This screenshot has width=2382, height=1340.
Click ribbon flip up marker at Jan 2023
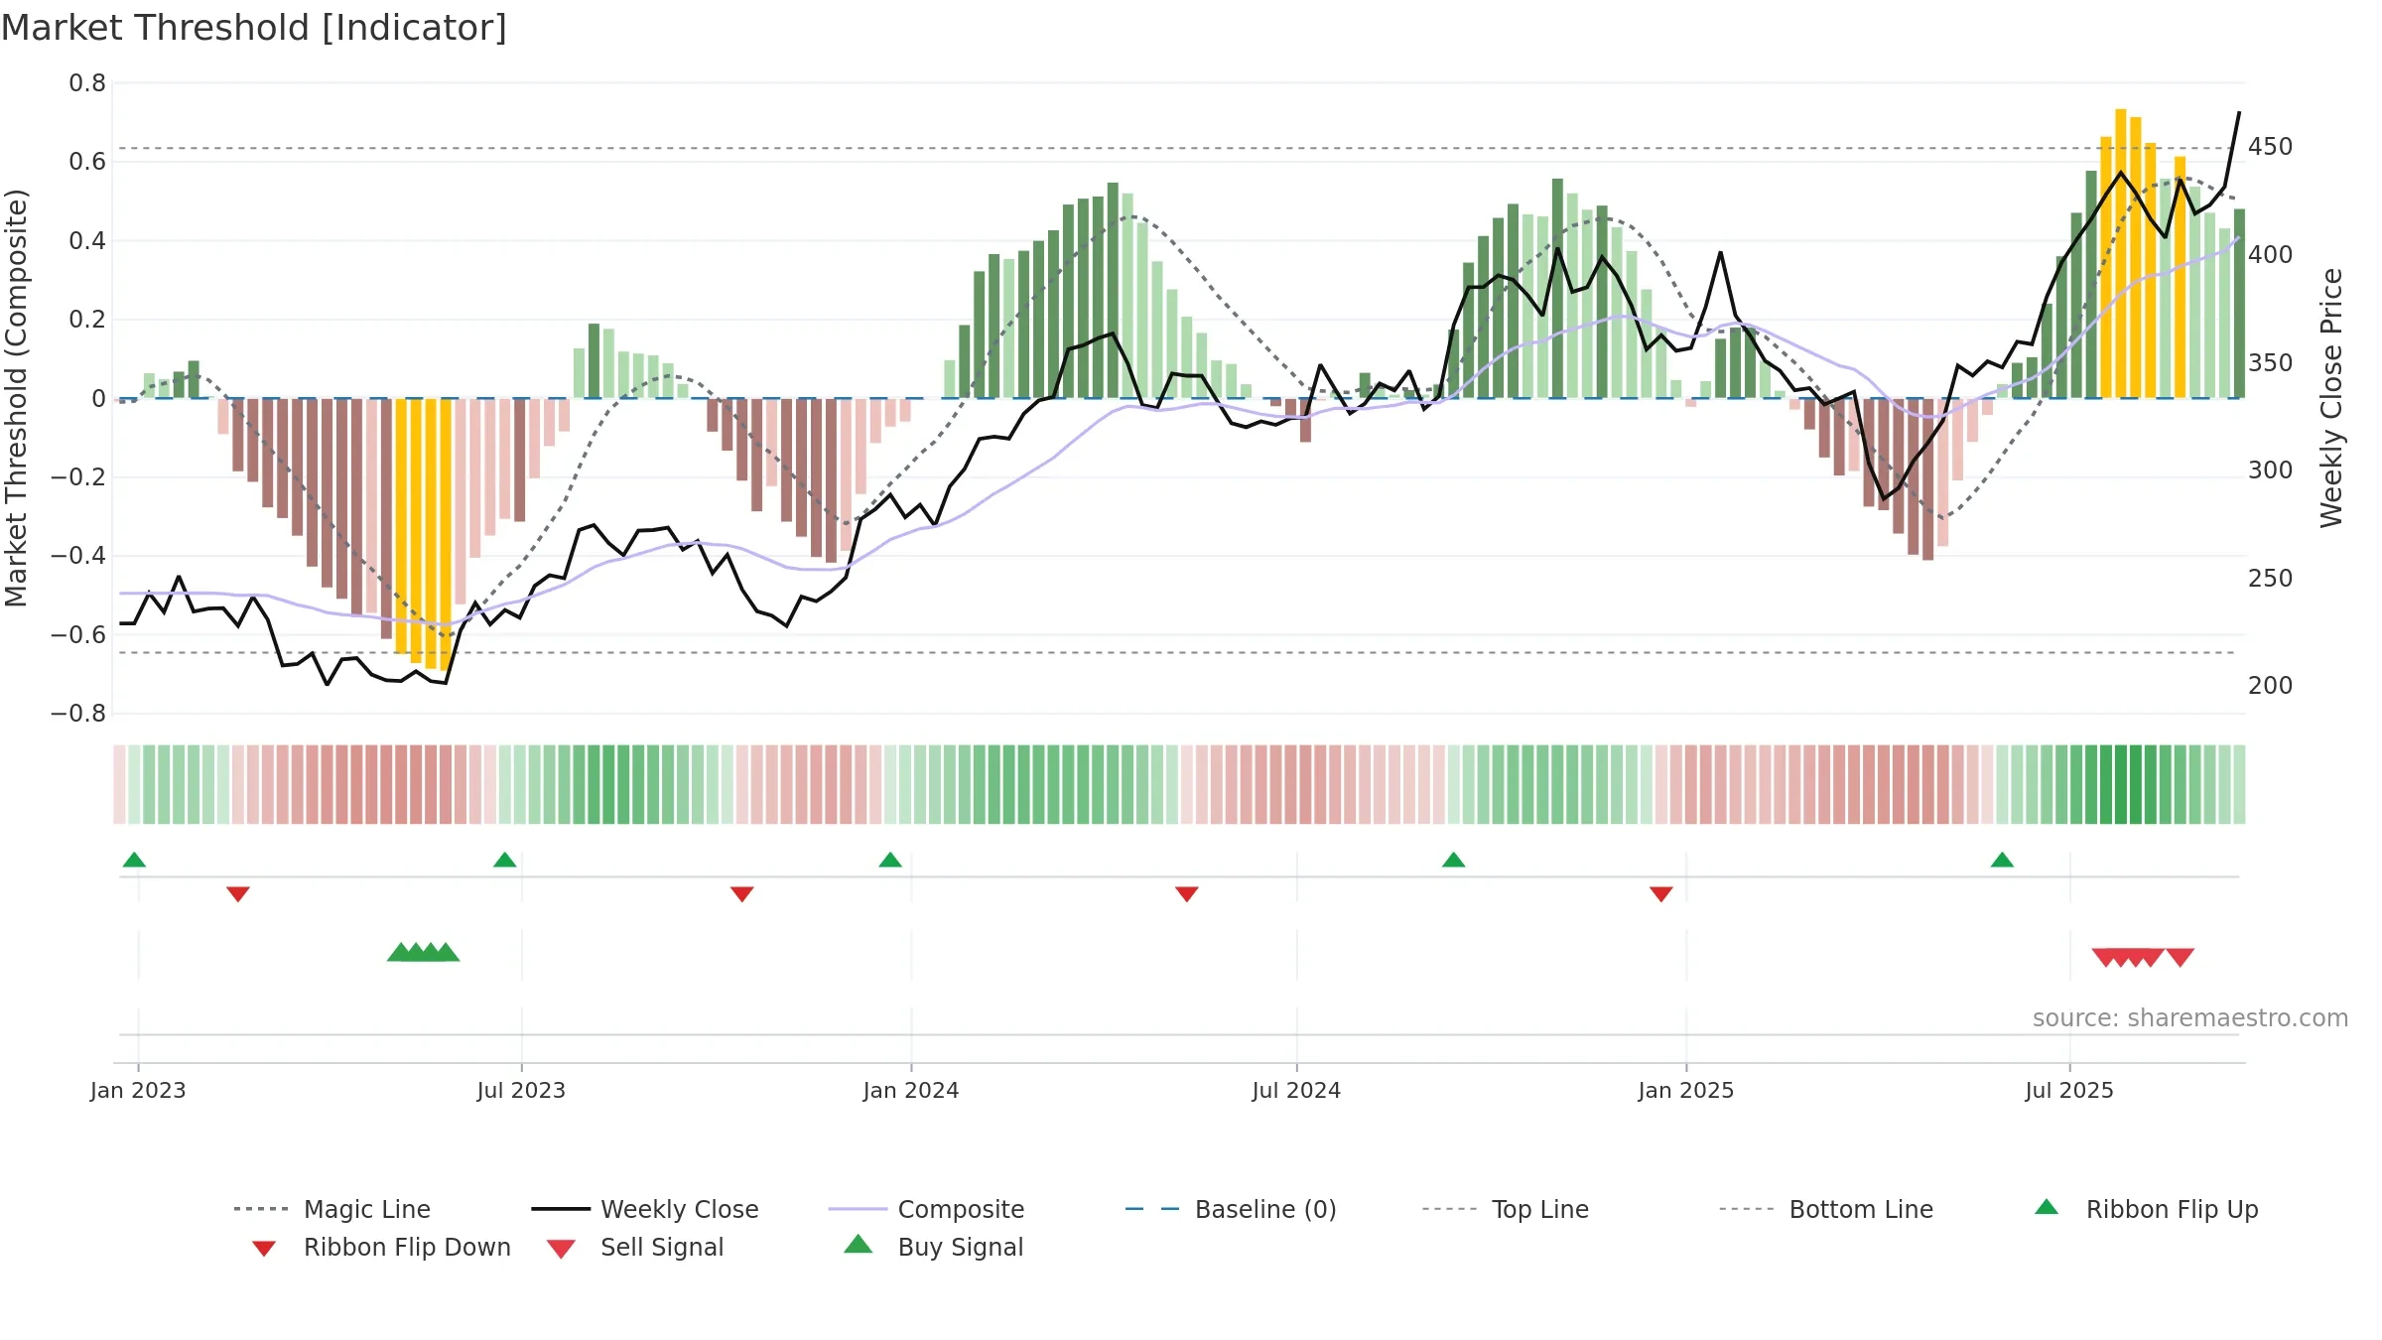pos(134,860)
